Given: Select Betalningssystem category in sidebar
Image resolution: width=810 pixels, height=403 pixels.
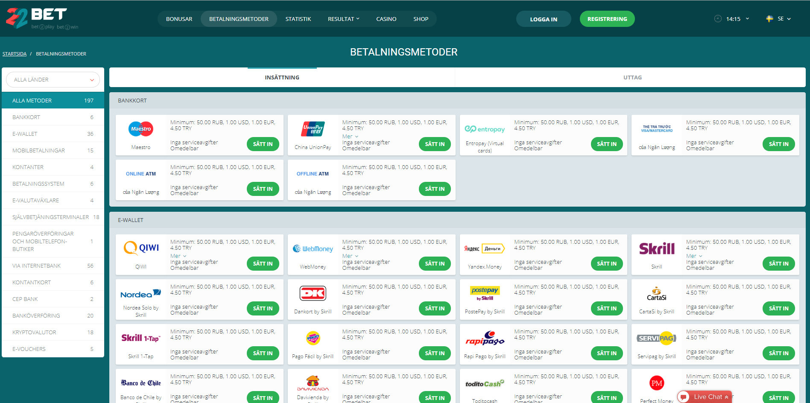Looking at the screenshot, I should coord(53,184).
